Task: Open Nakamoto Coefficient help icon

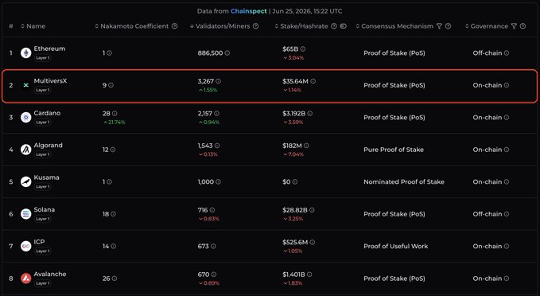Action: (175, 26)
